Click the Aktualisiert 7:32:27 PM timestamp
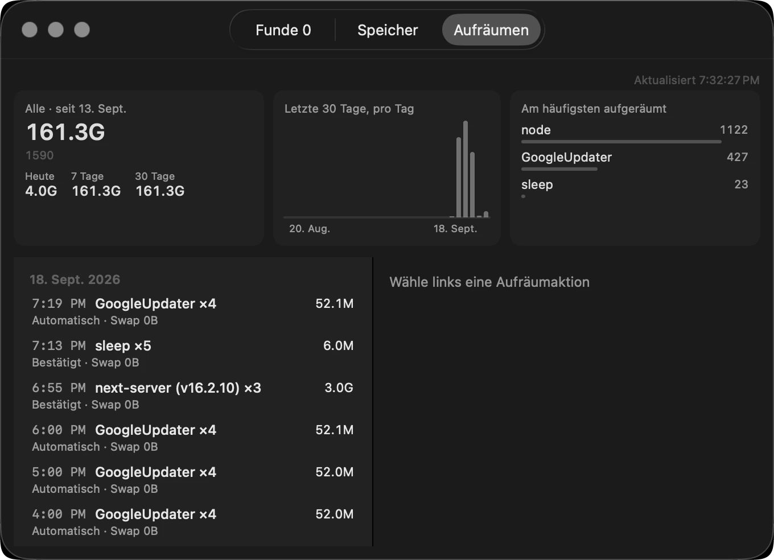Image resolution: width=774 pixels, height=560 pixels. click(x=697, y=80)
